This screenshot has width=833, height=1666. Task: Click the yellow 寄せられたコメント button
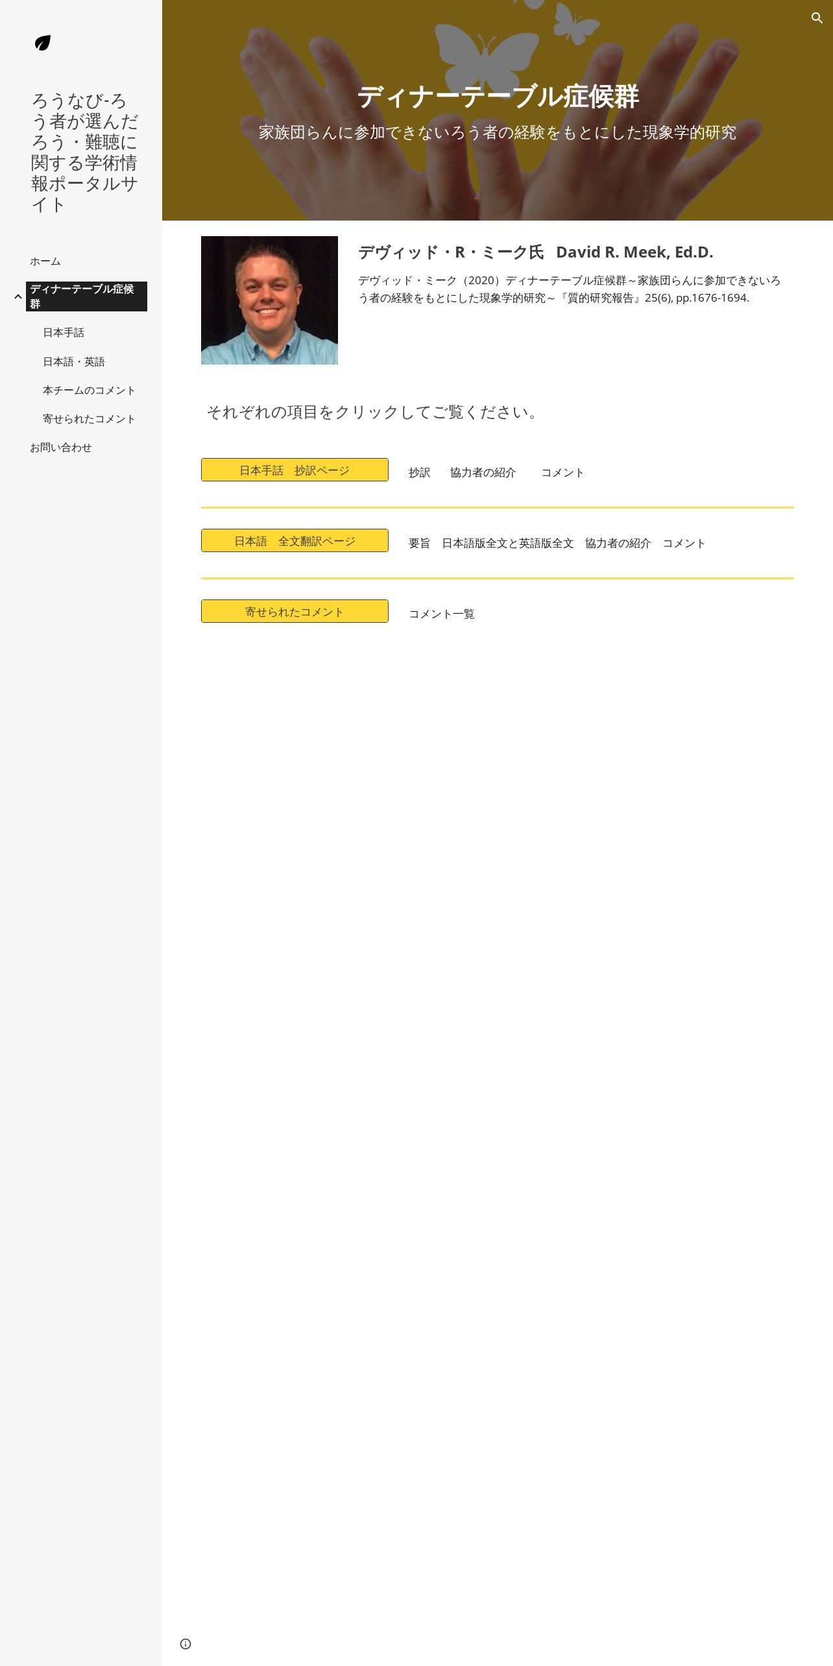tap(295, 611)
